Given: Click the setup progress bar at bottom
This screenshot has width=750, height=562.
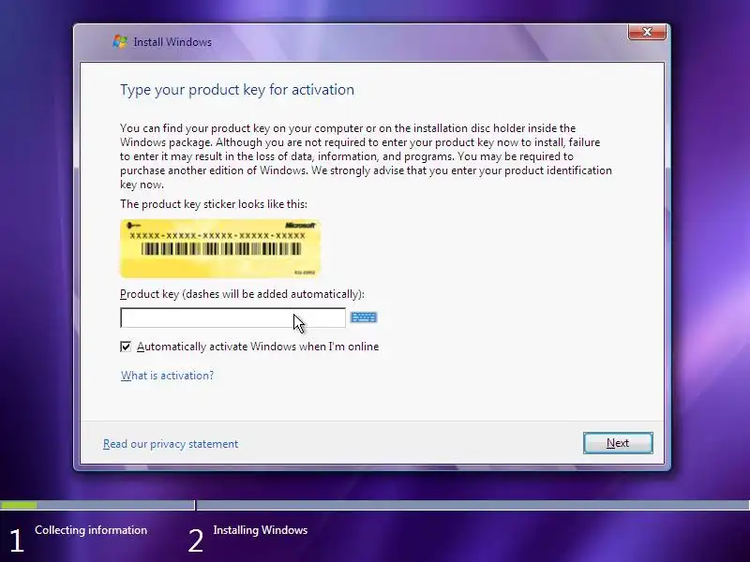Looking at the screenshot, I should pos(375,505).
